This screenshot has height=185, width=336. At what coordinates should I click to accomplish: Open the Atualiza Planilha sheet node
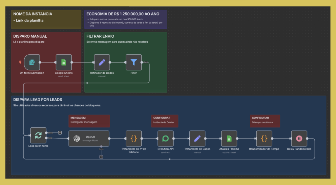tap(229, 139)
